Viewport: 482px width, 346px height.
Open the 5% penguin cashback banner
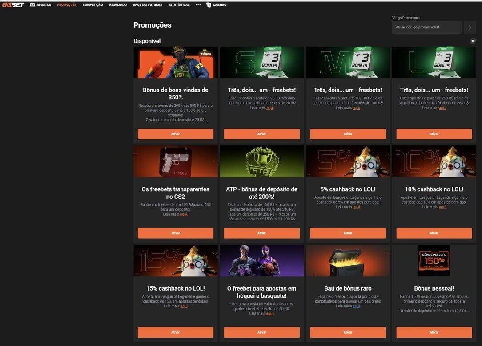(x=348, y=161)
